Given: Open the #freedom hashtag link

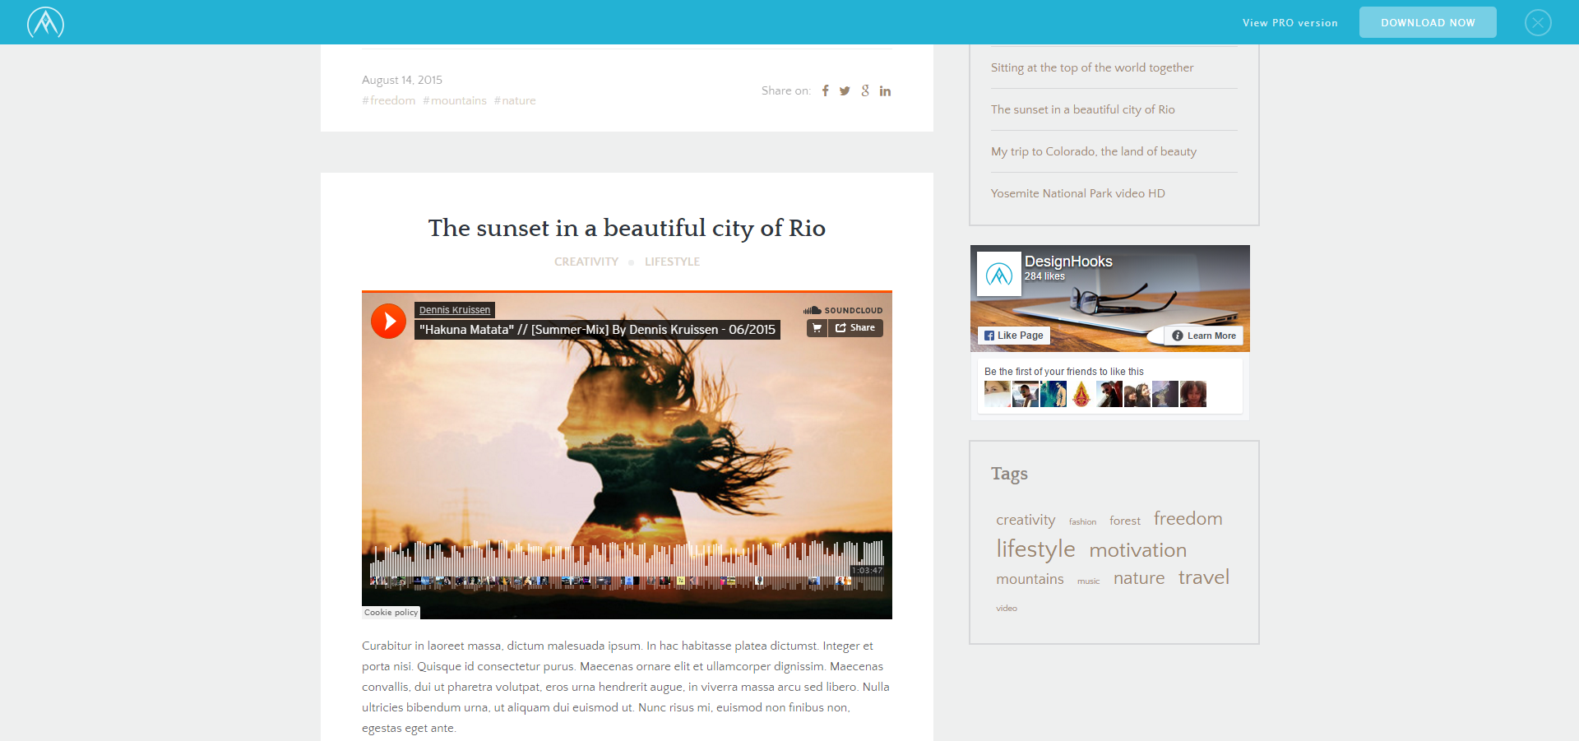Looking at the screenshot, I should click(x=389, y=100).
